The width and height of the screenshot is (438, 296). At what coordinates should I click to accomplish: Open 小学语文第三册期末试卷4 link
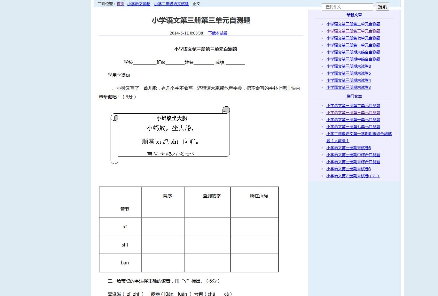(x=348, y=80)
